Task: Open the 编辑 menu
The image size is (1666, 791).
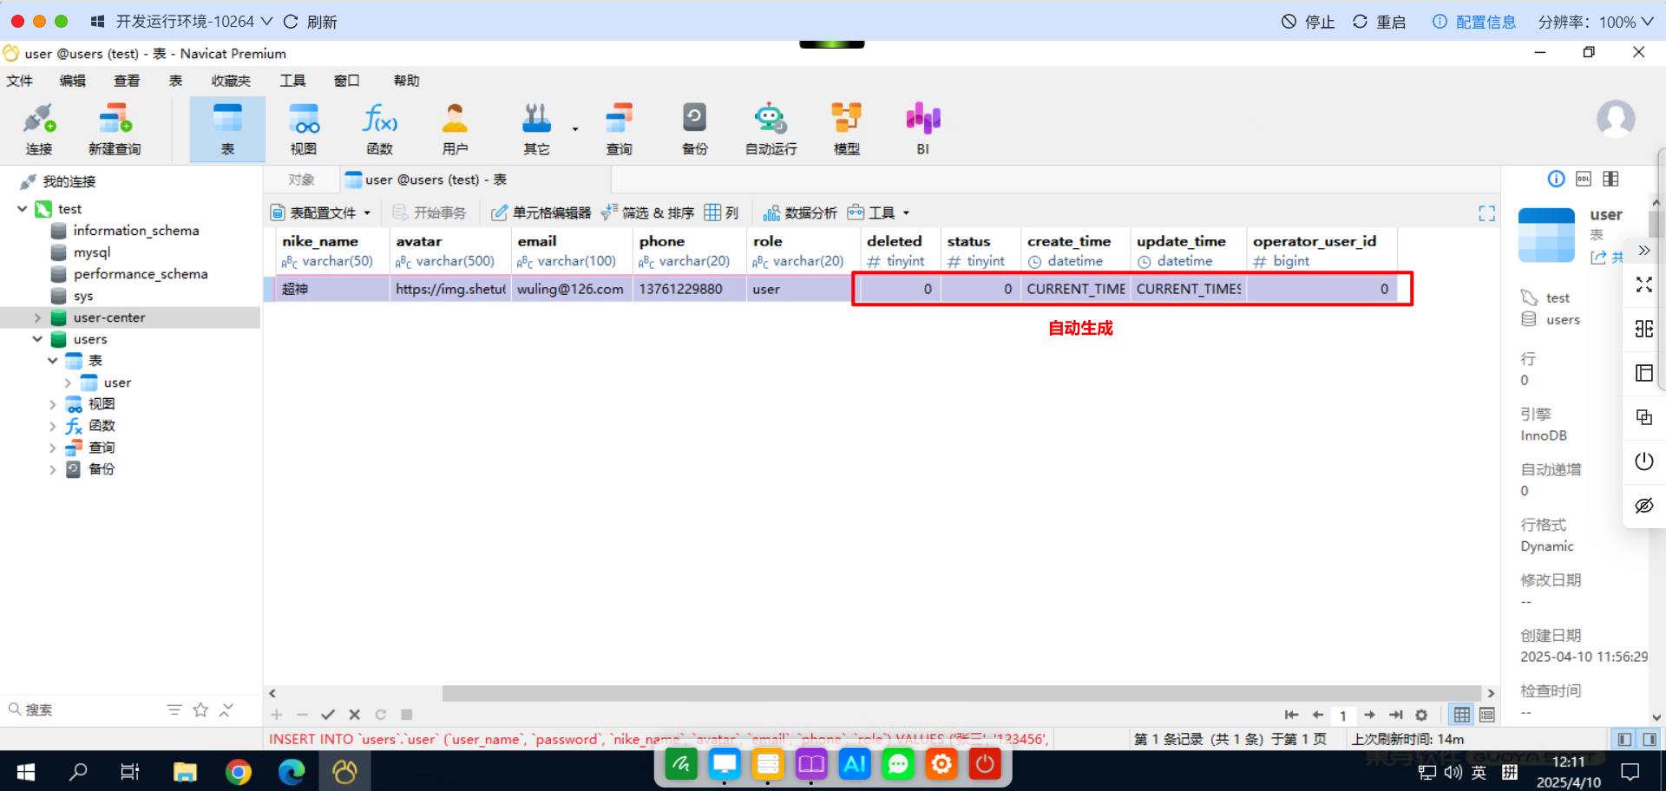Action: click(x=73, y=81)
